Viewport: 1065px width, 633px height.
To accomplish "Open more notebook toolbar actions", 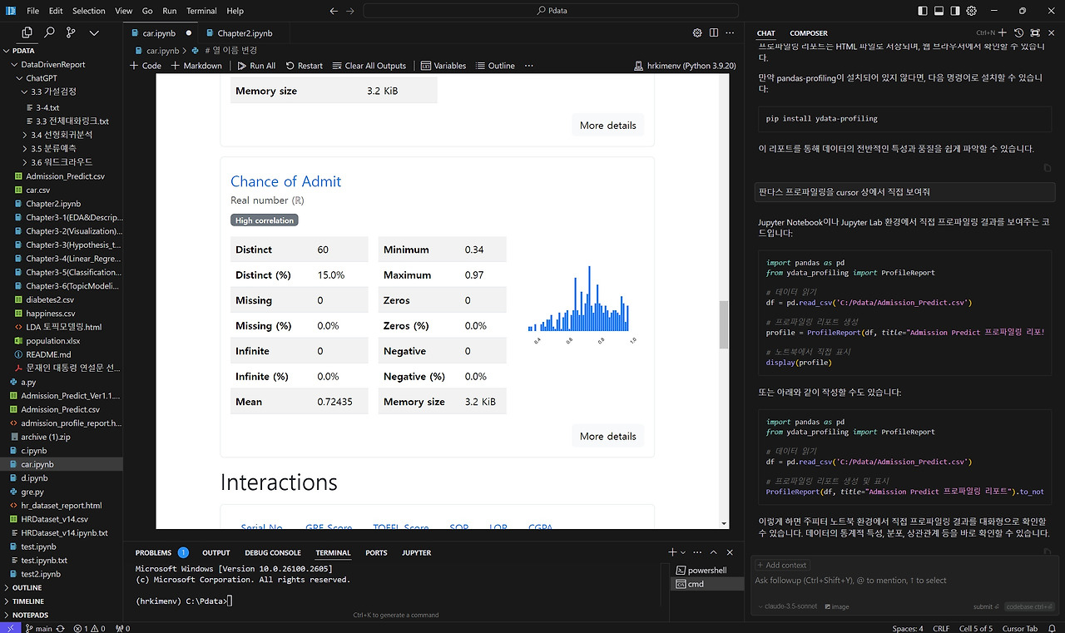I will (x=529, y=66).
